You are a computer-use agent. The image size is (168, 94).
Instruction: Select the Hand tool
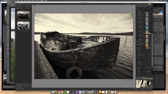tap(8, 44)
